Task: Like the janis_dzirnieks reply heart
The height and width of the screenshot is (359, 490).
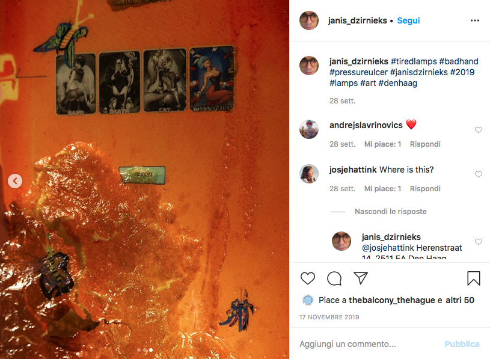Action: tap(479, 242)
